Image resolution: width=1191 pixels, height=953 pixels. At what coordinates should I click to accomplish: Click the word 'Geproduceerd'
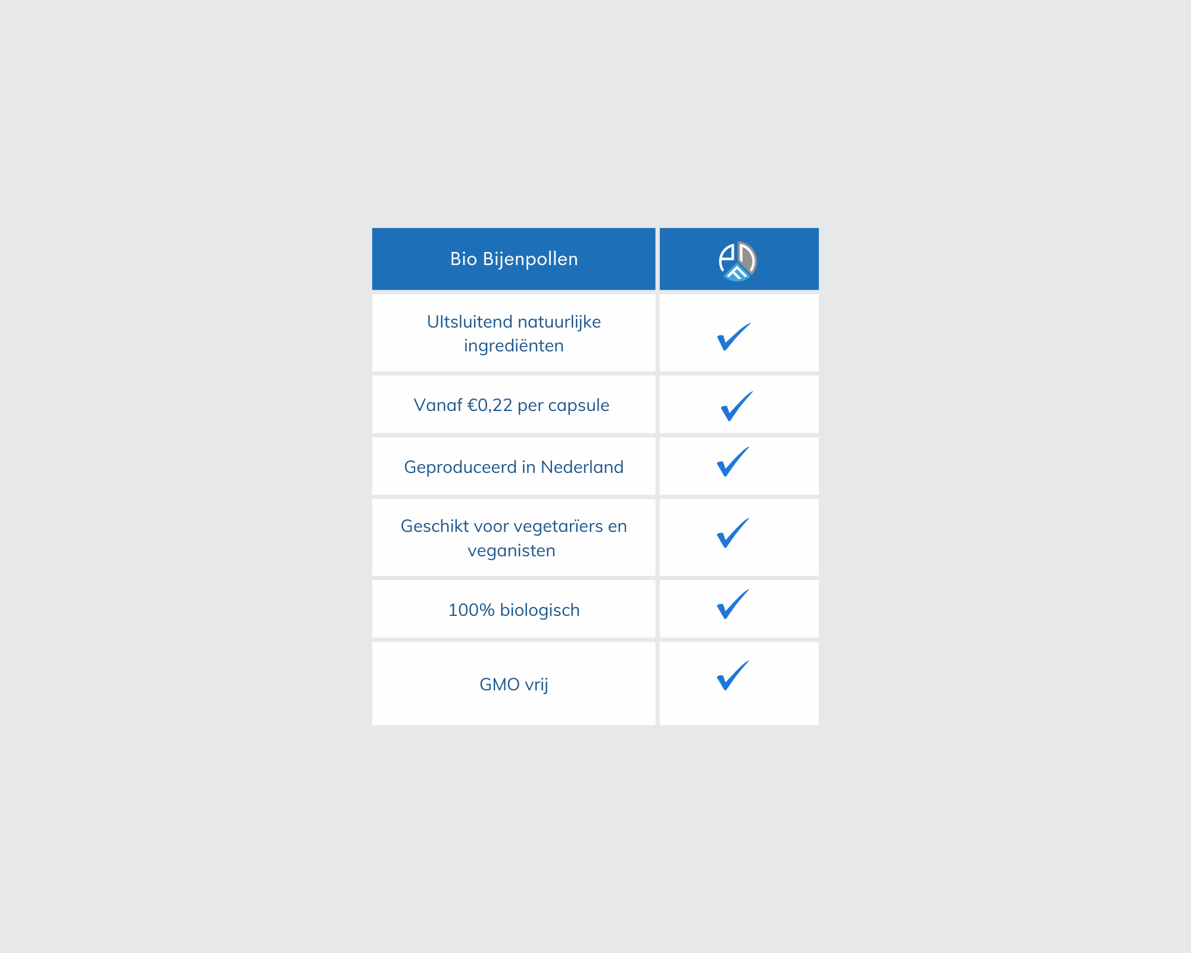(460, 467)
